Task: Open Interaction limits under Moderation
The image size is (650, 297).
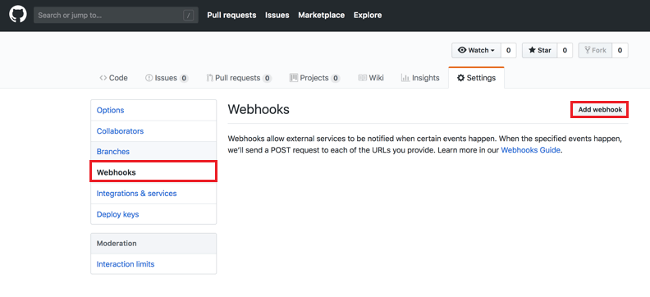Action: pos(153,264)
